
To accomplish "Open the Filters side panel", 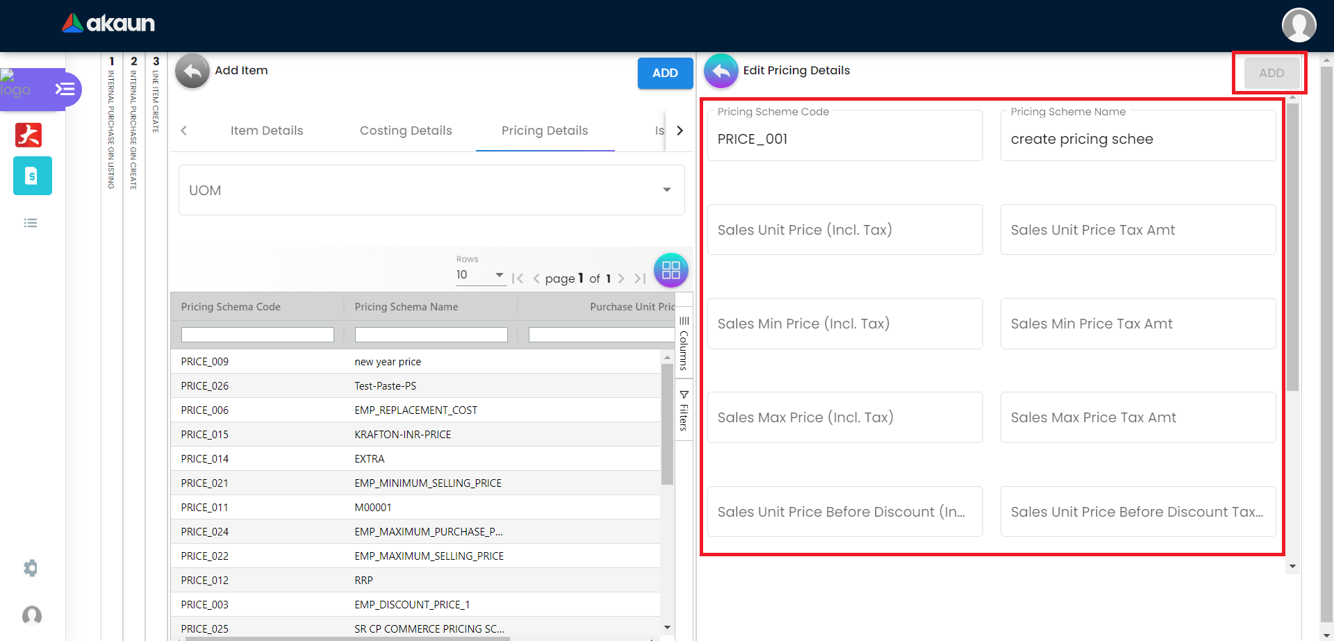I will coord(684,411).
